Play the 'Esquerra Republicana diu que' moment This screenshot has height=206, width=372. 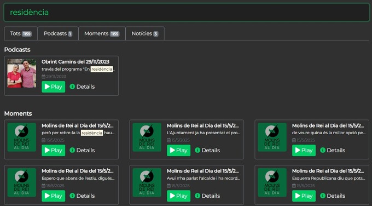(304, 196)
